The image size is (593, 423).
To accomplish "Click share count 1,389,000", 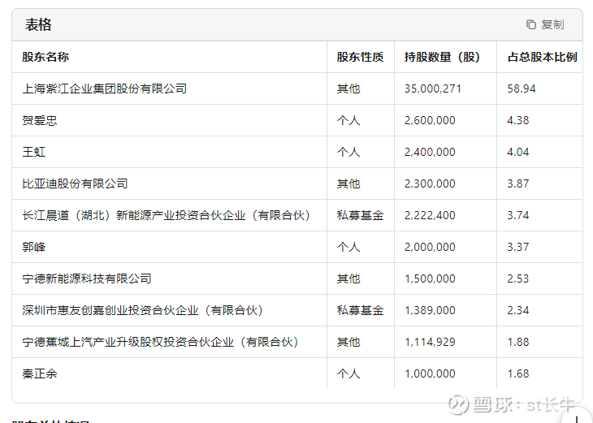I will (430, 311).
